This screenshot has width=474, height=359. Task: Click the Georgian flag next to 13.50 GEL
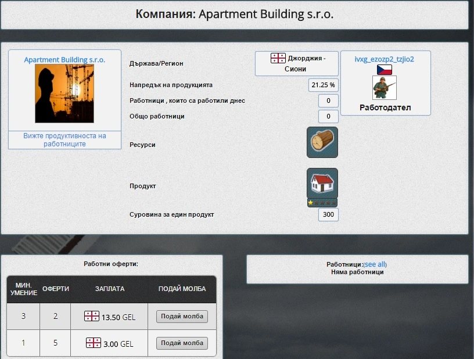[91, 316]
